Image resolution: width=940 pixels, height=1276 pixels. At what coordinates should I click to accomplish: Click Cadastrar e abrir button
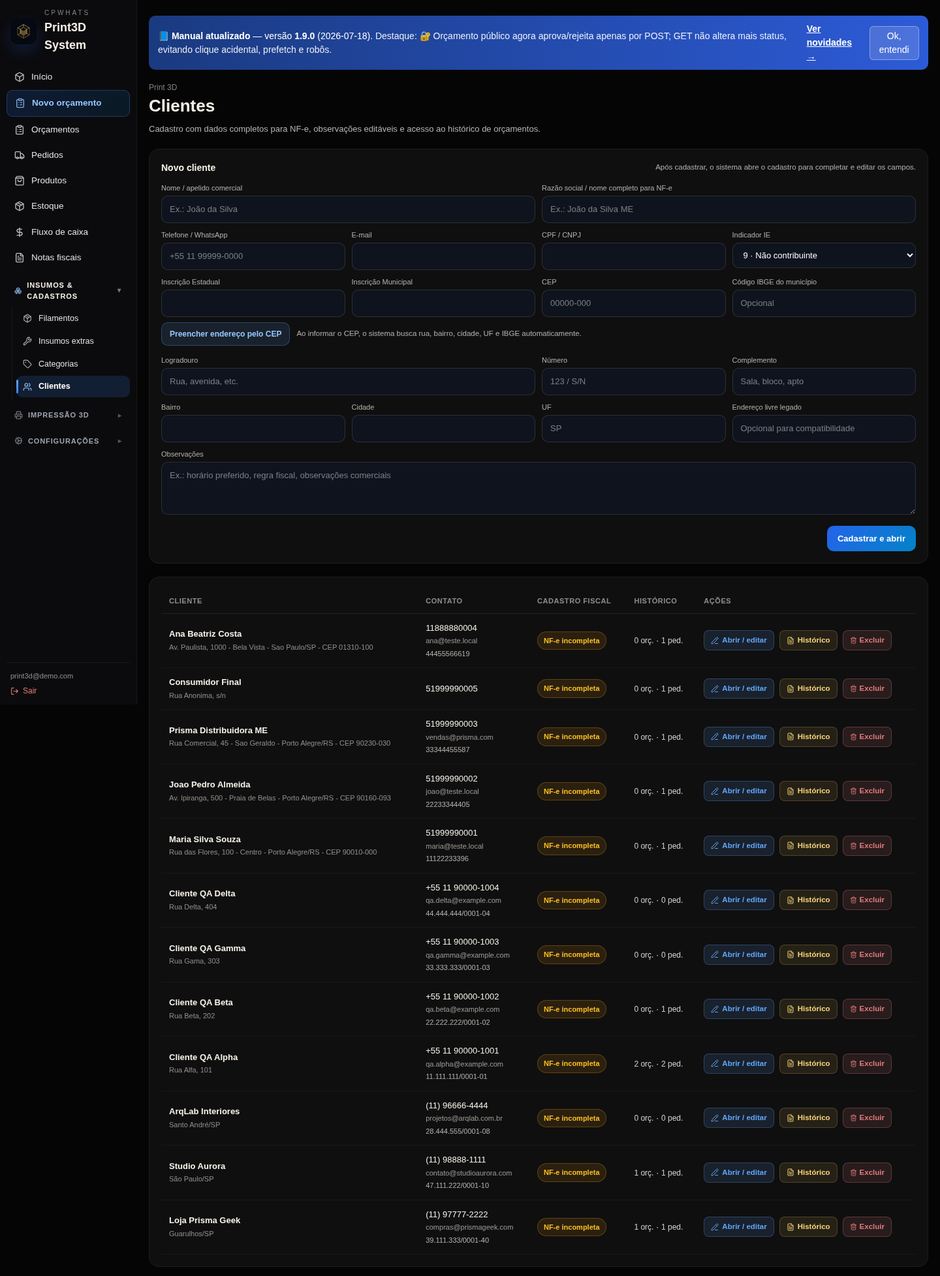tap(871, 539)
